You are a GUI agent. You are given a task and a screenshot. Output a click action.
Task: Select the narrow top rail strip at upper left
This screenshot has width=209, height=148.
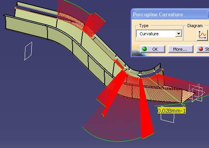coord(37,8)
